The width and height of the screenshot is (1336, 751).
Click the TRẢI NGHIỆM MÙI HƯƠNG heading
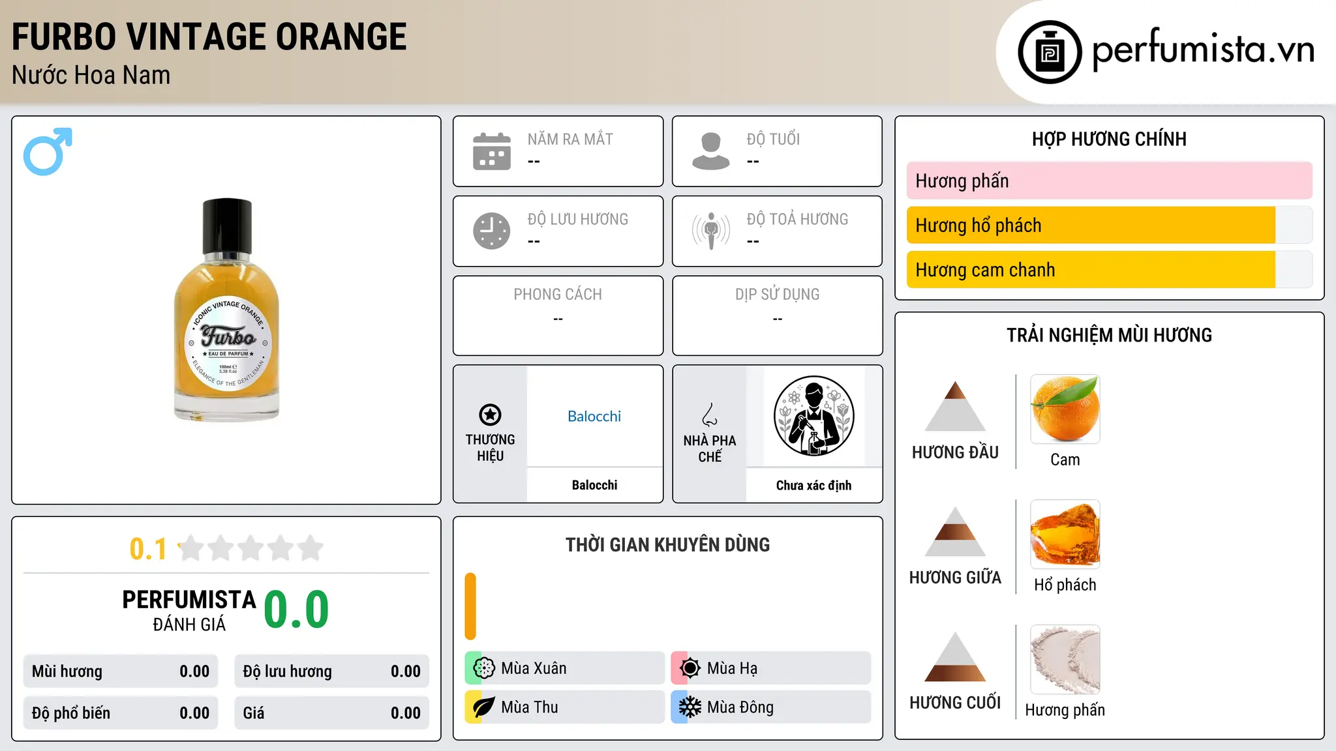tap(1109, 335)
